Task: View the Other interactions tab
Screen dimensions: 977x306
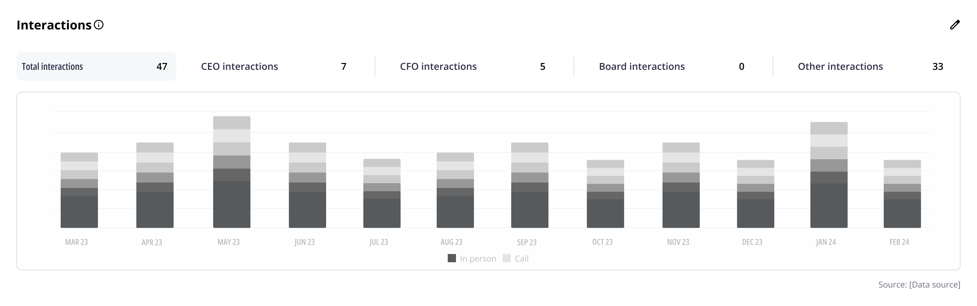Action: [870, 66]
